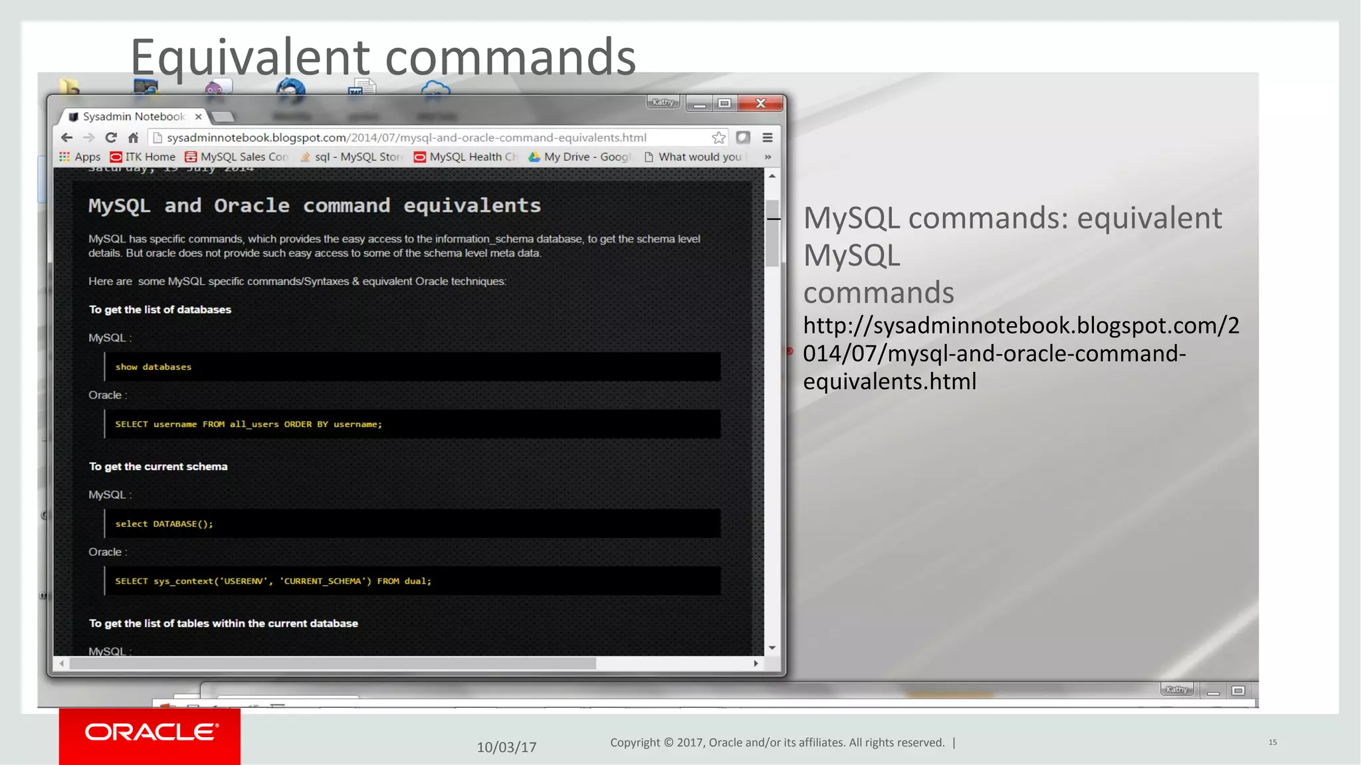The height and width of the screenshot is (765, 1361).
Task: Open the Chrome hamburger menu
Action: (768, 137)
